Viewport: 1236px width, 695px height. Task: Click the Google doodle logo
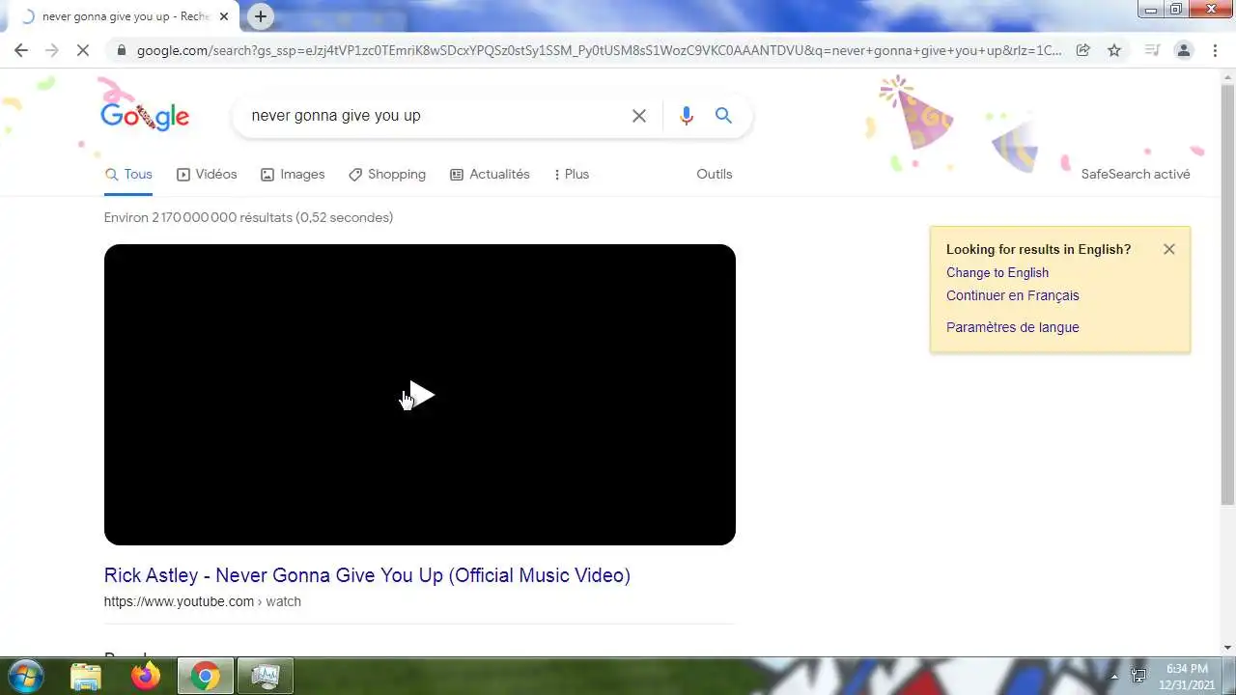[145, 116]
